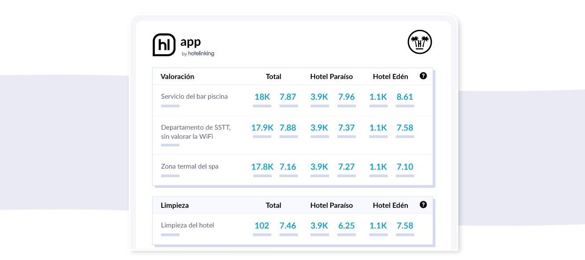The width and height of the screenshot is (585, 260).
Task: Click Hotel Edén header in Valoración table
Action: click(x=390, y=77)
